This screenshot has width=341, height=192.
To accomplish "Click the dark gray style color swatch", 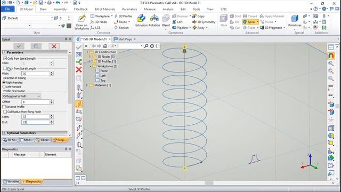I will pos(69,26).
